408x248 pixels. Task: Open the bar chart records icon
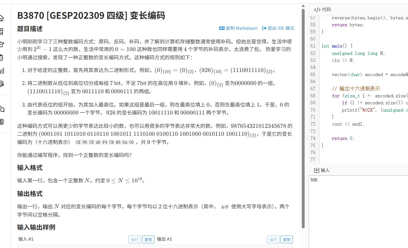click(2, 70)
